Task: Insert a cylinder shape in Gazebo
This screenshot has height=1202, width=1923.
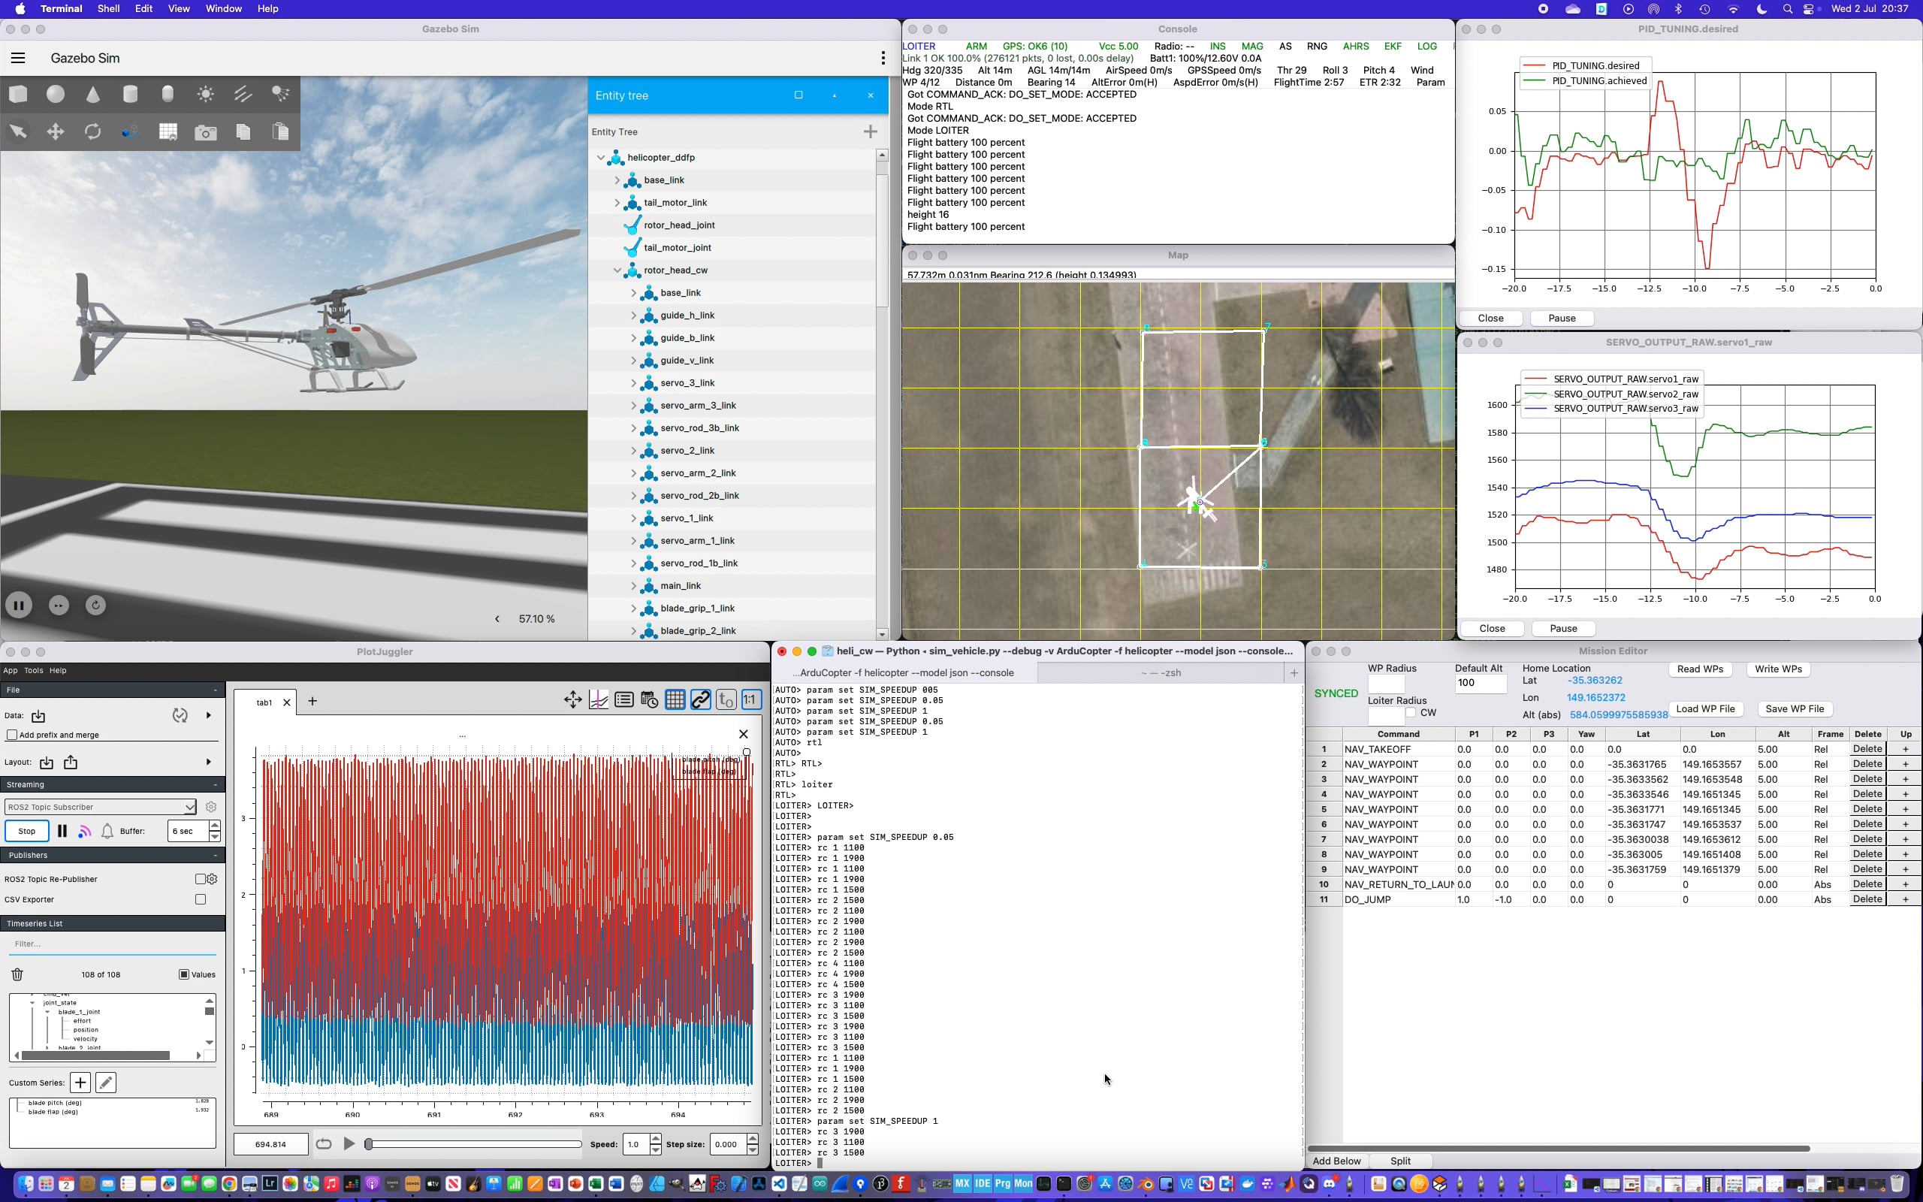Action: coord(130,94)
